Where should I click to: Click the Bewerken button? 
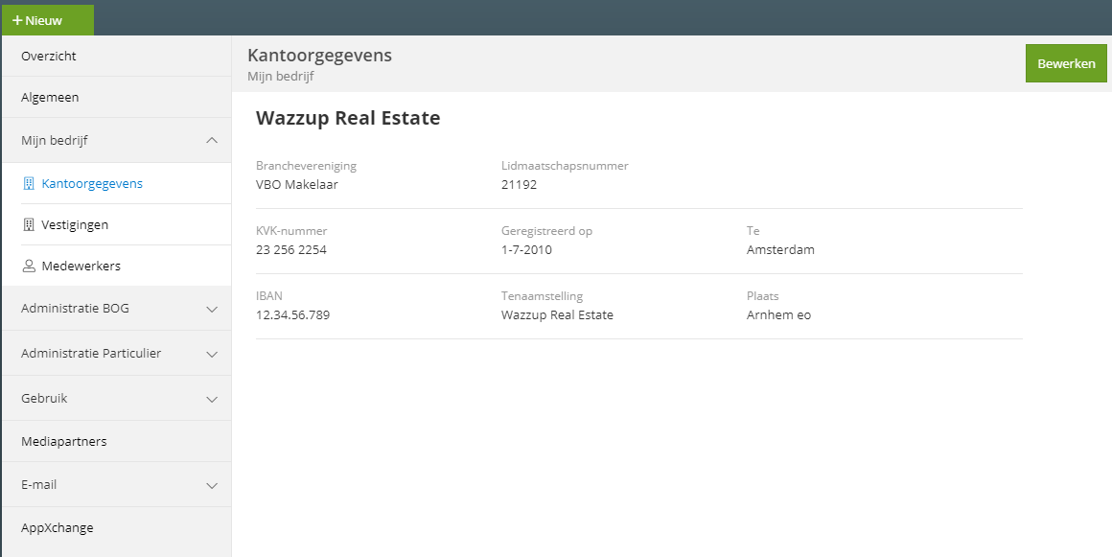tap(1066, 63)
